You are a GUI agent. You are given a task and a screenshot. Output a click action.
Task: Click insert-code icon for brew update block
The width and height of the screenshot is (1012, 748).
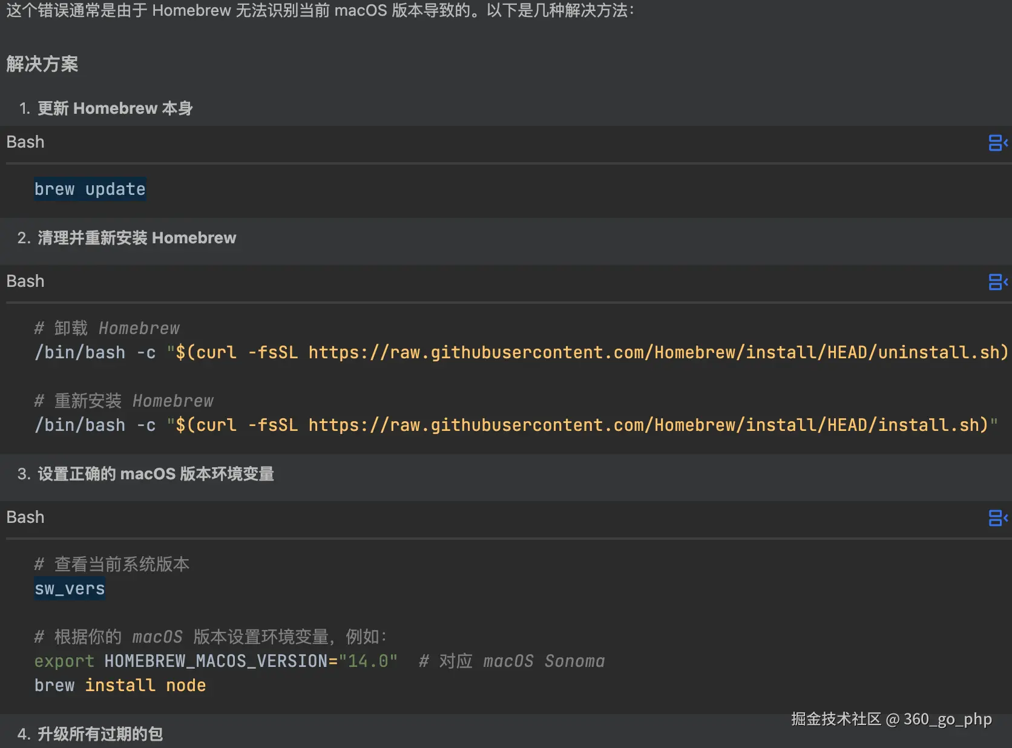point(997,143)
